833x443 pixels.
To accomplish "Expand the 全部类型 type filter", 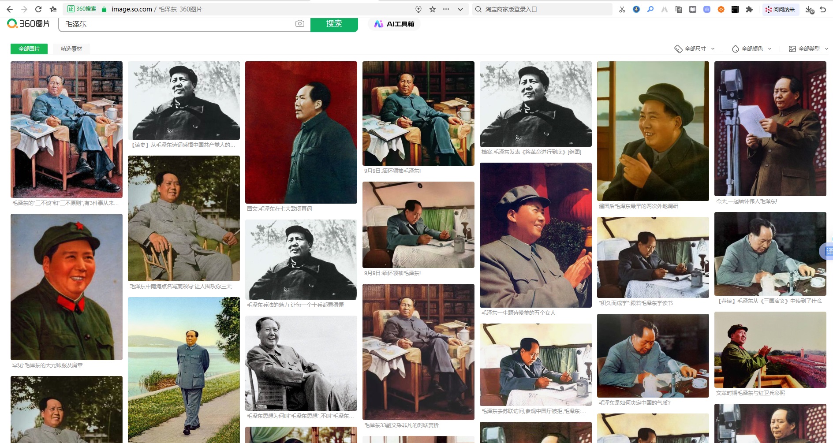I will pyautogui.click(x=808, y=49).
